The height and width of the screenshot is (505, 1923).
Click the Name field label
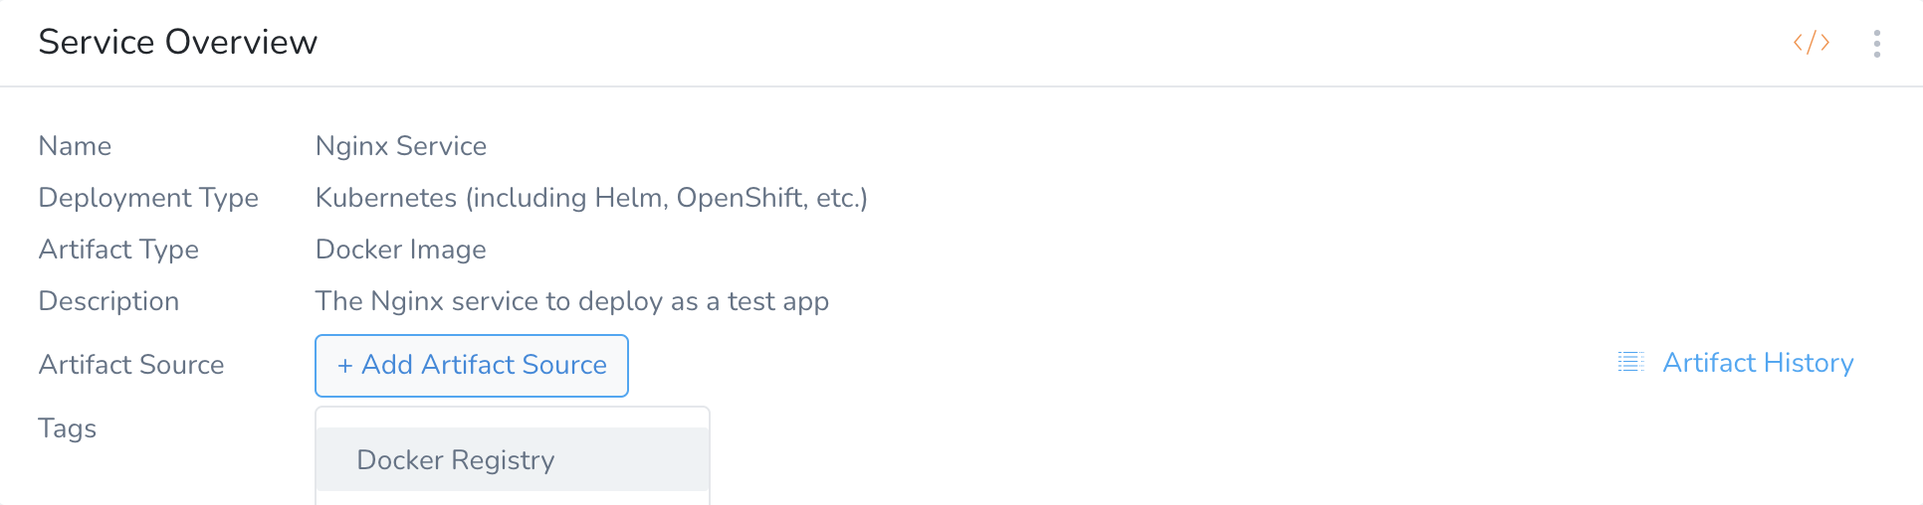pyautogui.click(x=75, y=146)
